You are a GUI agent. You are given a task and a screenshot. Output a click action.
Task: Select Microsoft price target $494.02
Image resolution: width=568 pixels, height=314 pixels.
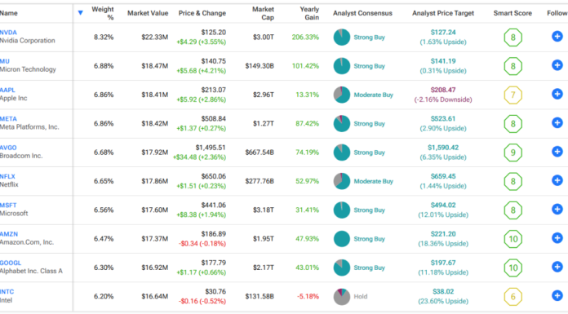click(x=443, y=205)
